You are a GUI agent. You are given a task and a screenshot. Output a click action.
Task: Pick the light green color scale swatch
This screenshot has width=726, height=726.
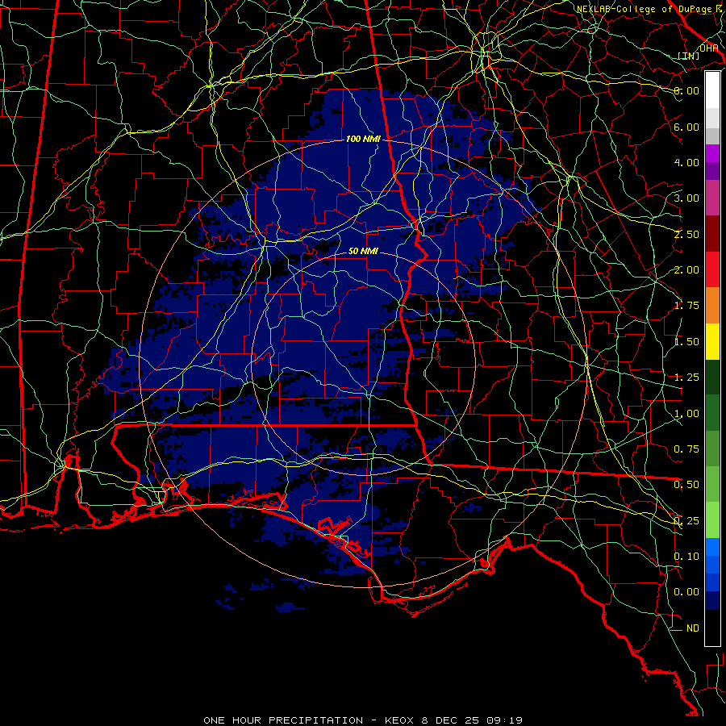click(712, 520)
